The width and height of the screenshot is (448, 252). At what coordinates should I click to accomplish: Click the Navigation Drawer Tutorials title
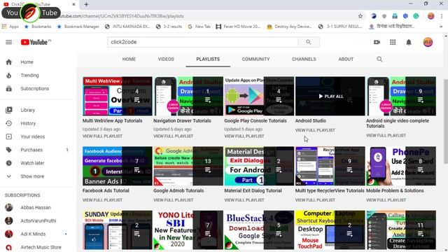coord(182,121)
